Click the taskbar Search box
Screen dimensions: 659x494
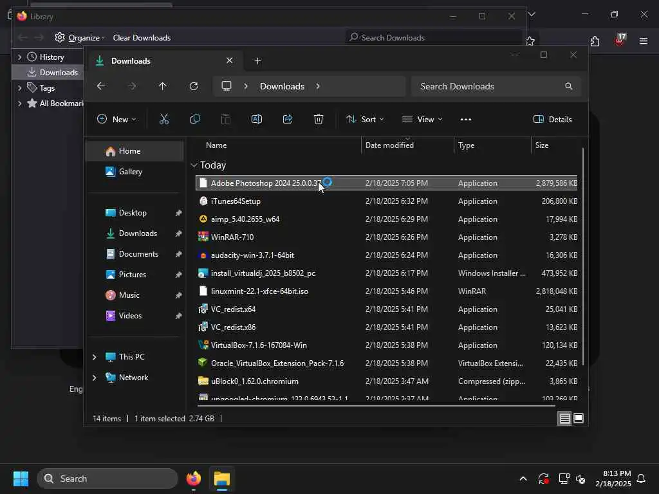[x=107, y=479]
